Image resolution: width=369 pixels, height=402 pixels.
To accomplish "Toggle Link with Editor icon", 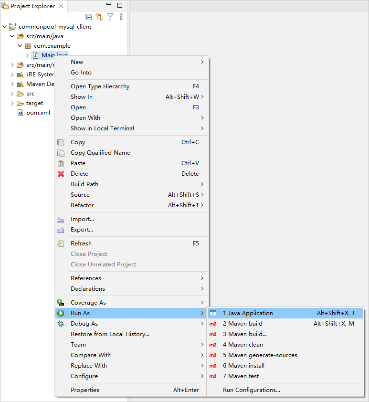I will point(99,17).
